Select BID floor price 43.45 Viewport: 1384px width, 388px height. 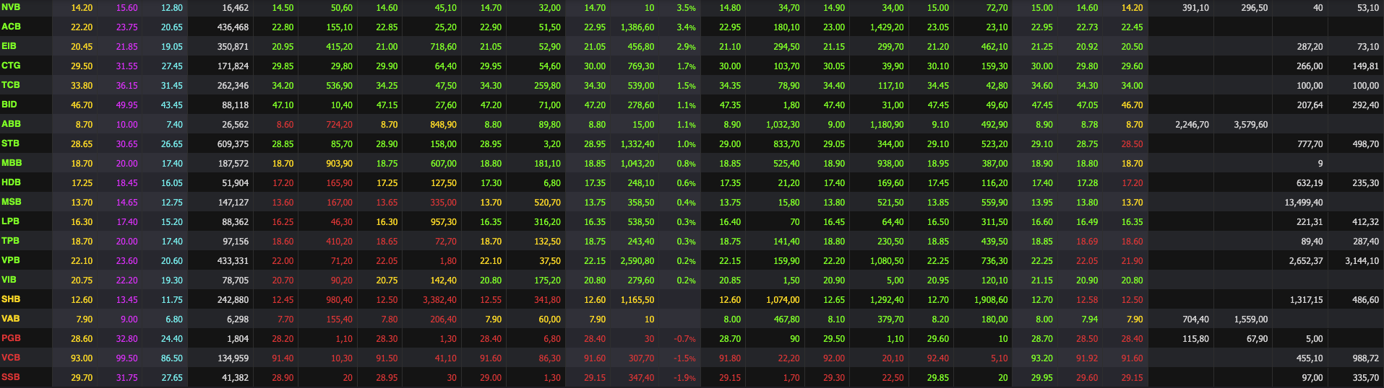(171, 105)
